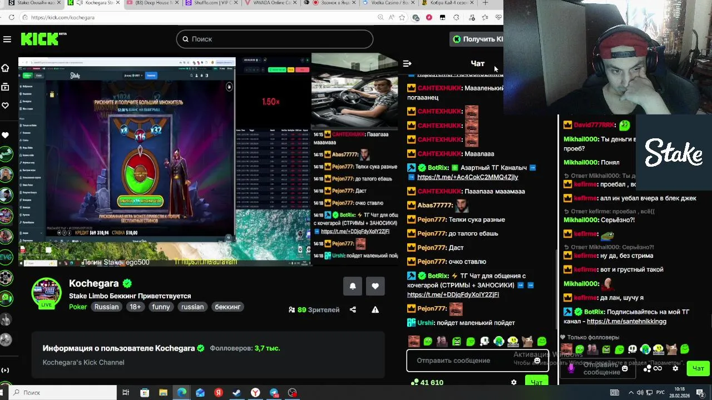The height and width of the screenshot is (400, 712).
Task: Open Telegram on the taskbar
Action: (x=274, y=393)
